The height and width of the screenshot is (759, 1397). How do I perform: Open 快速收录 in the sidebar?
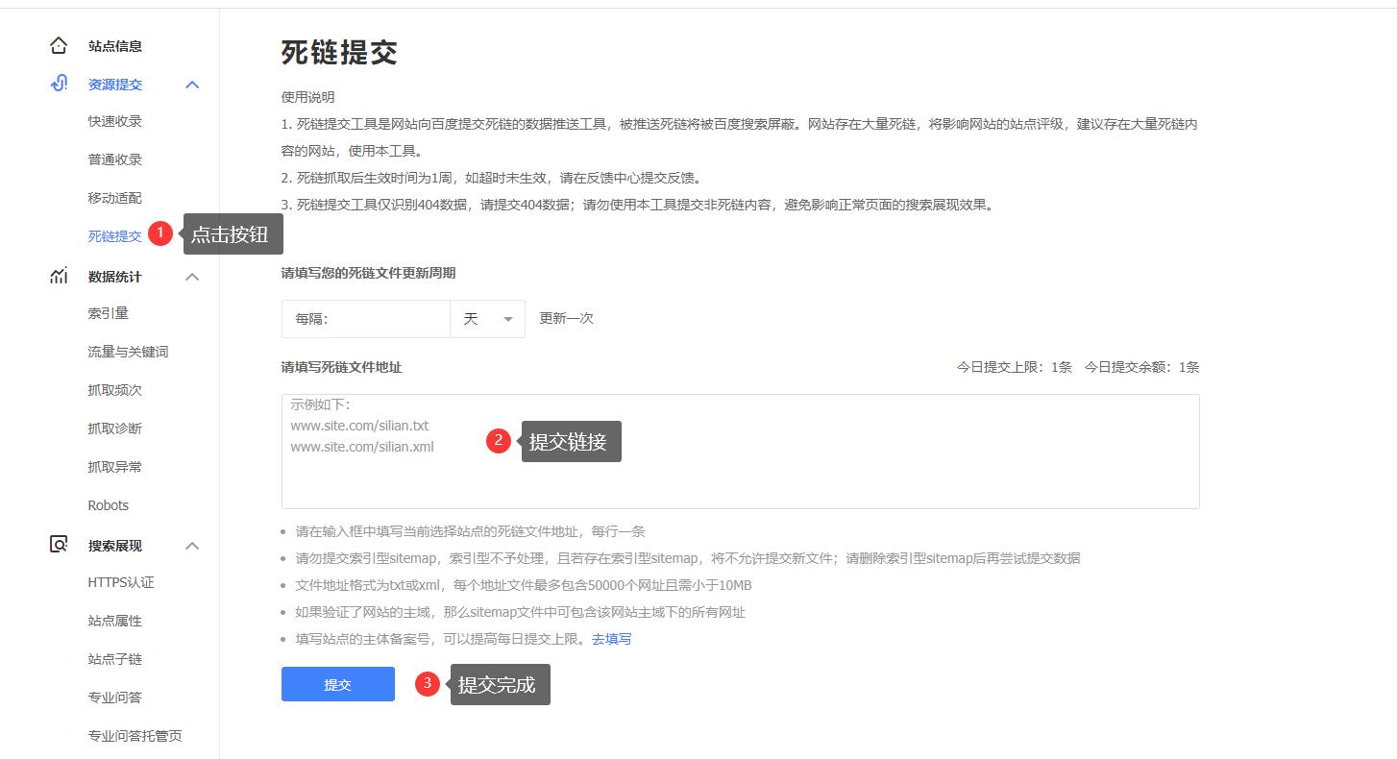114,121
